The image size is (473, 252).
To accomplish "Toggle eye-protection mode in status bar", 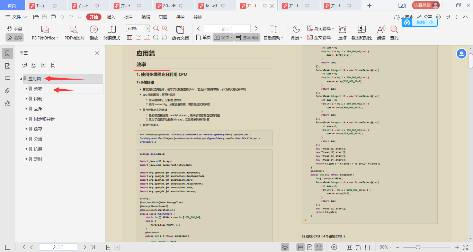I will [x=285, y=247].
